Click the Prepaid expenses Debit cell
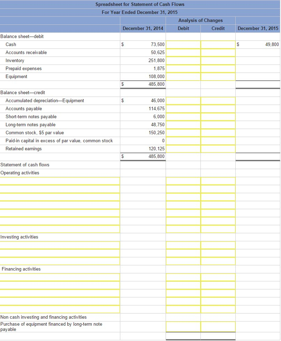The image size is (281, 341). click(x=183, y=69)
